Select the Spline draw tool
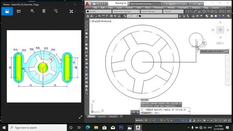This screenshot has height=131, width=233. click(87, 52)
